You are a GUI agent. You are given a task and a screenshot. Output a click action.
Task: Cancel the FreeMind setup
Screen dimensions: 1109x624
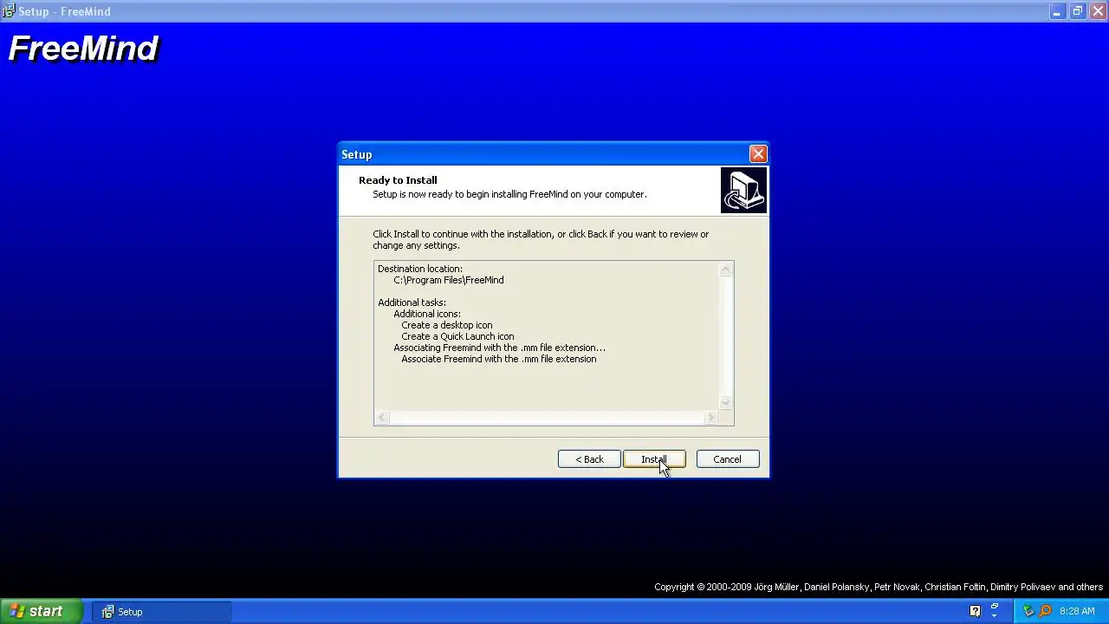click(x=727, y=459)
